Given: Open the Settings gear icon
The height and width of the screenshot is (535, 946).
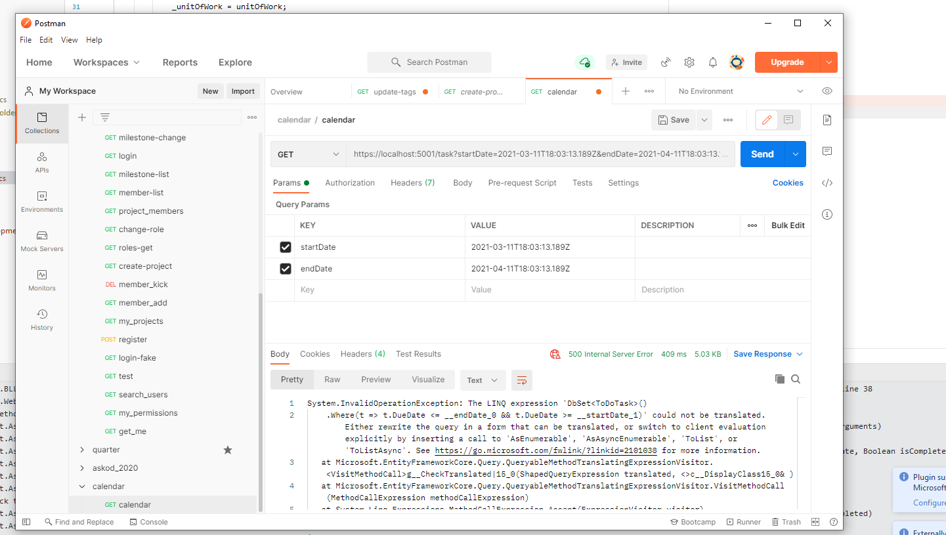Looking at the screenshot, I should (689, 62).
